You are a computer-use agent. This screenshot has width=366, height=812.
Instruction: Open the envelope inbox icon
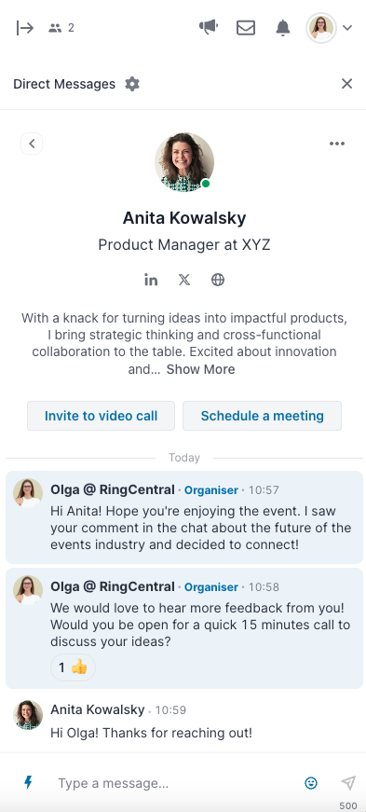(246, 27)
